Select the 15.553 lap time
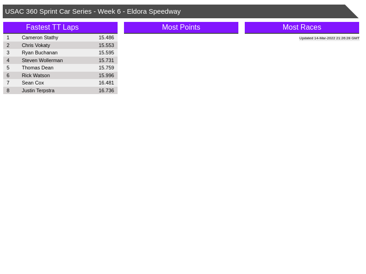Viewport: 366px width, 274px height. [x=106, y=45]
